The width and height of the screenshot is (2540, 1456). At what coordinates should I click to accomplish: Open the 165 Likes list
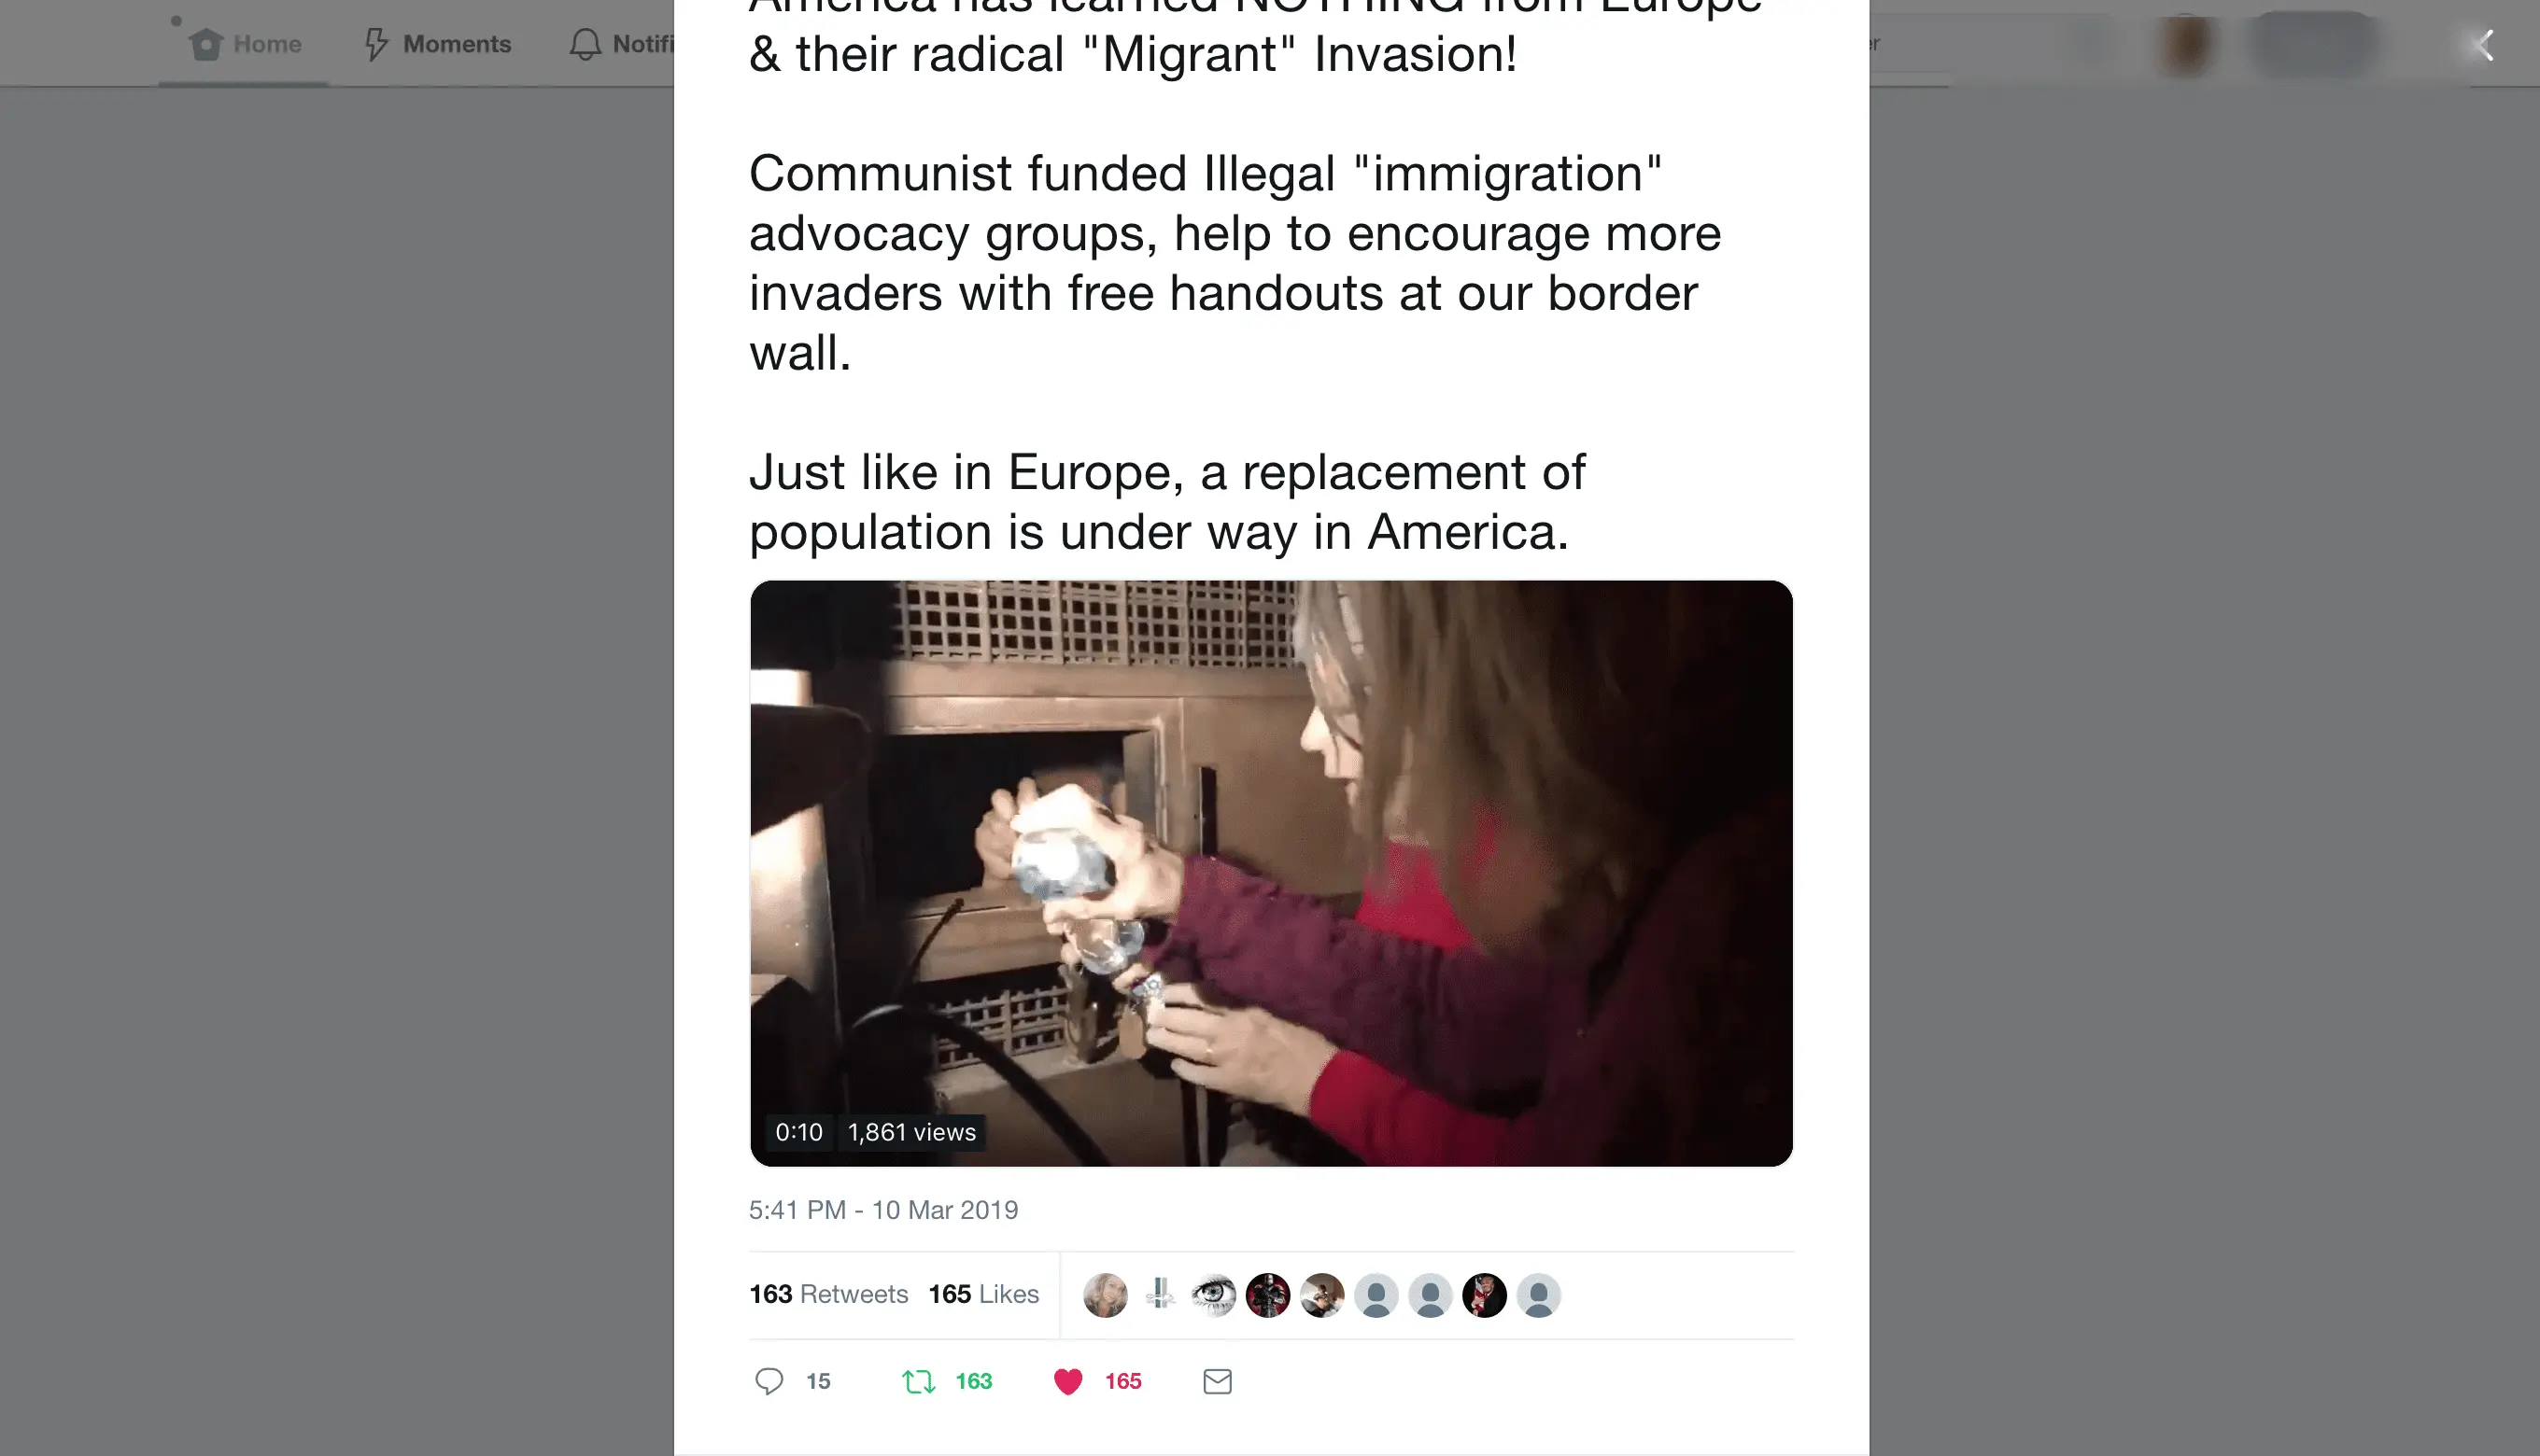(x=983, y=1294)
